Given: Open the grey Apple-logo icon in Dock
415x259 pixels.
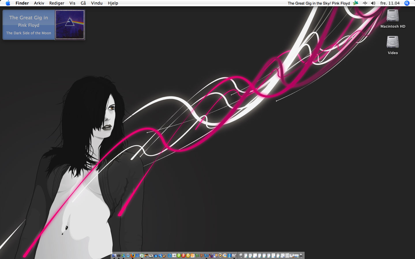Looking at the screenshot, I should coord(174,255).
